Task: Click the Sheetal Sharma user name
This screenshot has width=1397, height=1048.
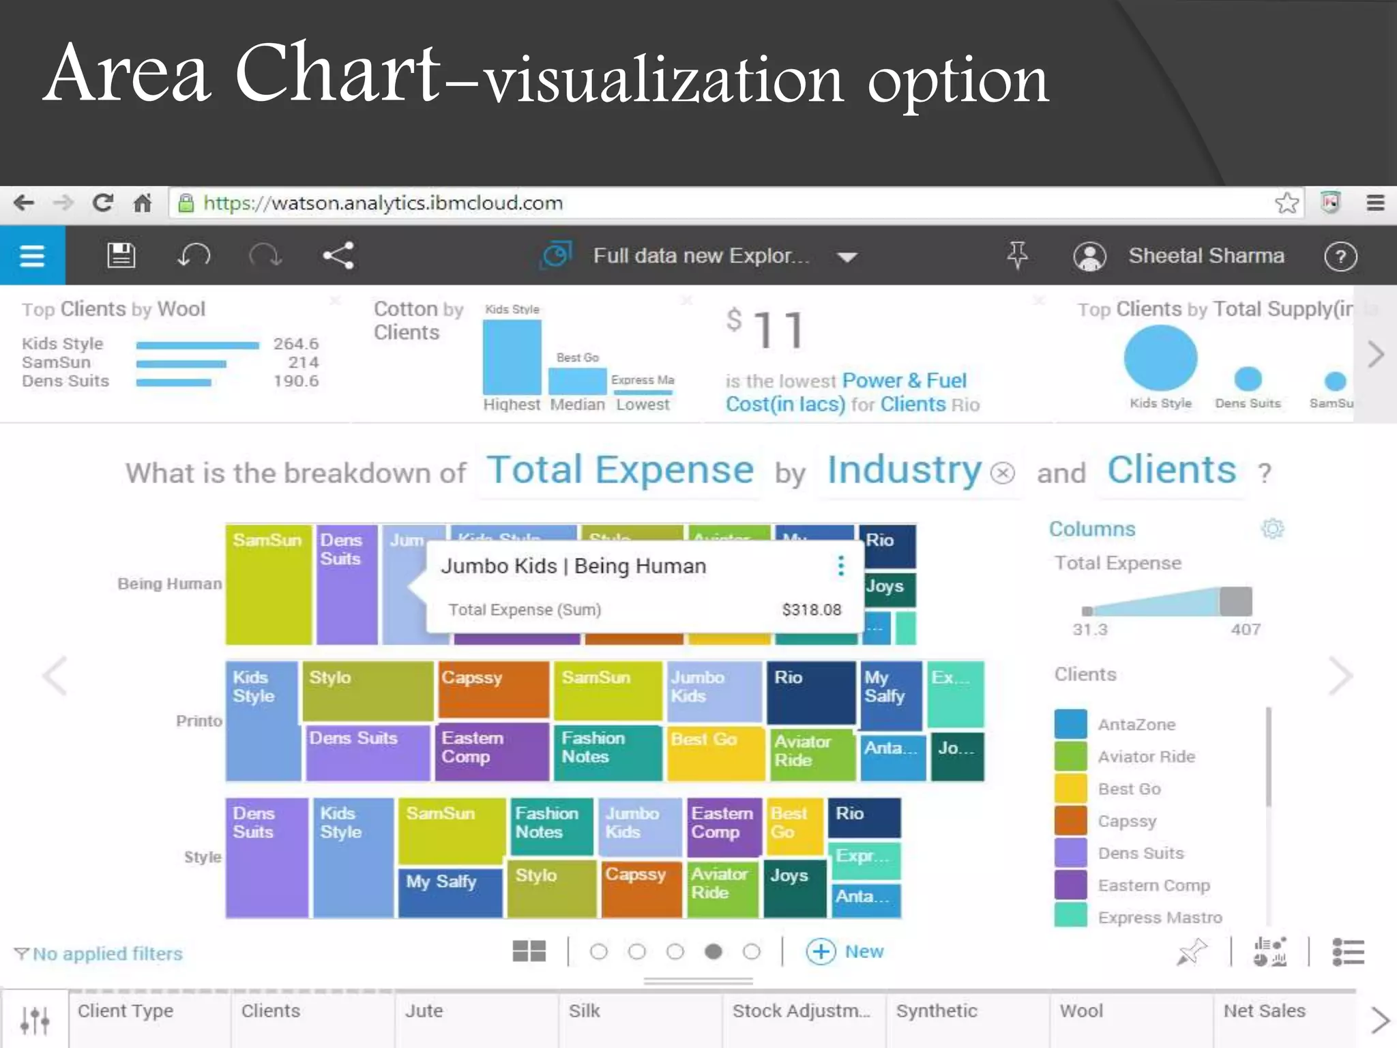Action: 1206,256
